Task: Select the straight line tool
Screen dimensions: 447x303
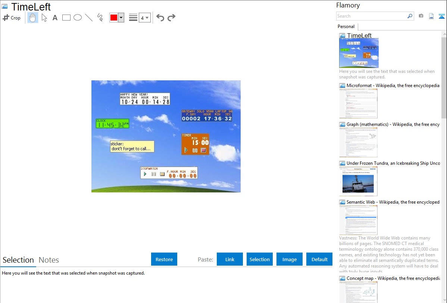Action: point(89,18)
